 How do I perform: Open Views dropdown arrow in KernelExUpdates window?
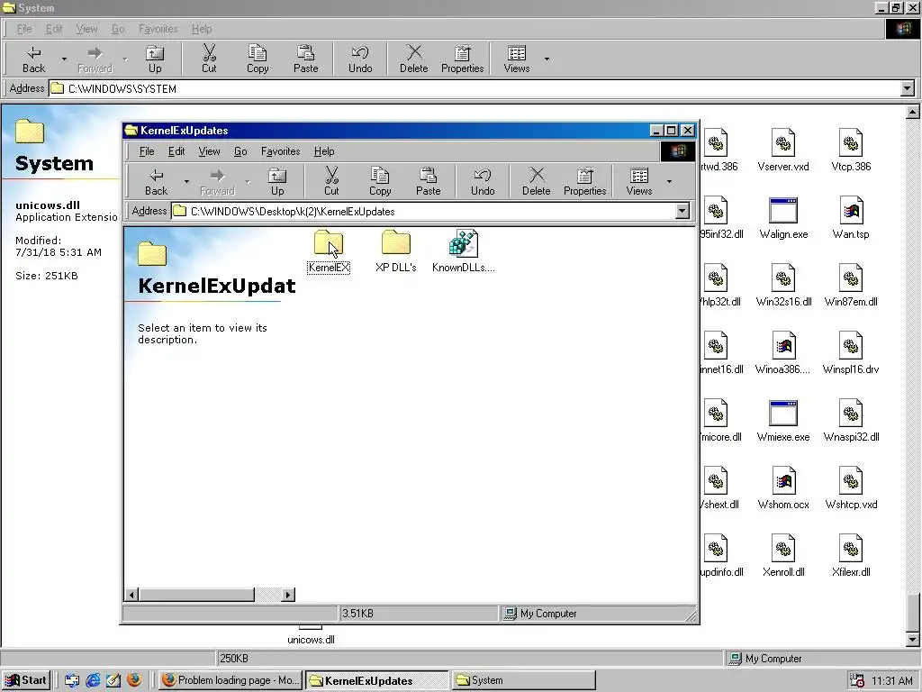669,182
